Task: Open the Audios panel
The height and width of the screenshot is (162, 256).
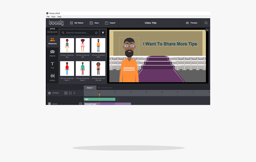Action: [x=52, y=77]
